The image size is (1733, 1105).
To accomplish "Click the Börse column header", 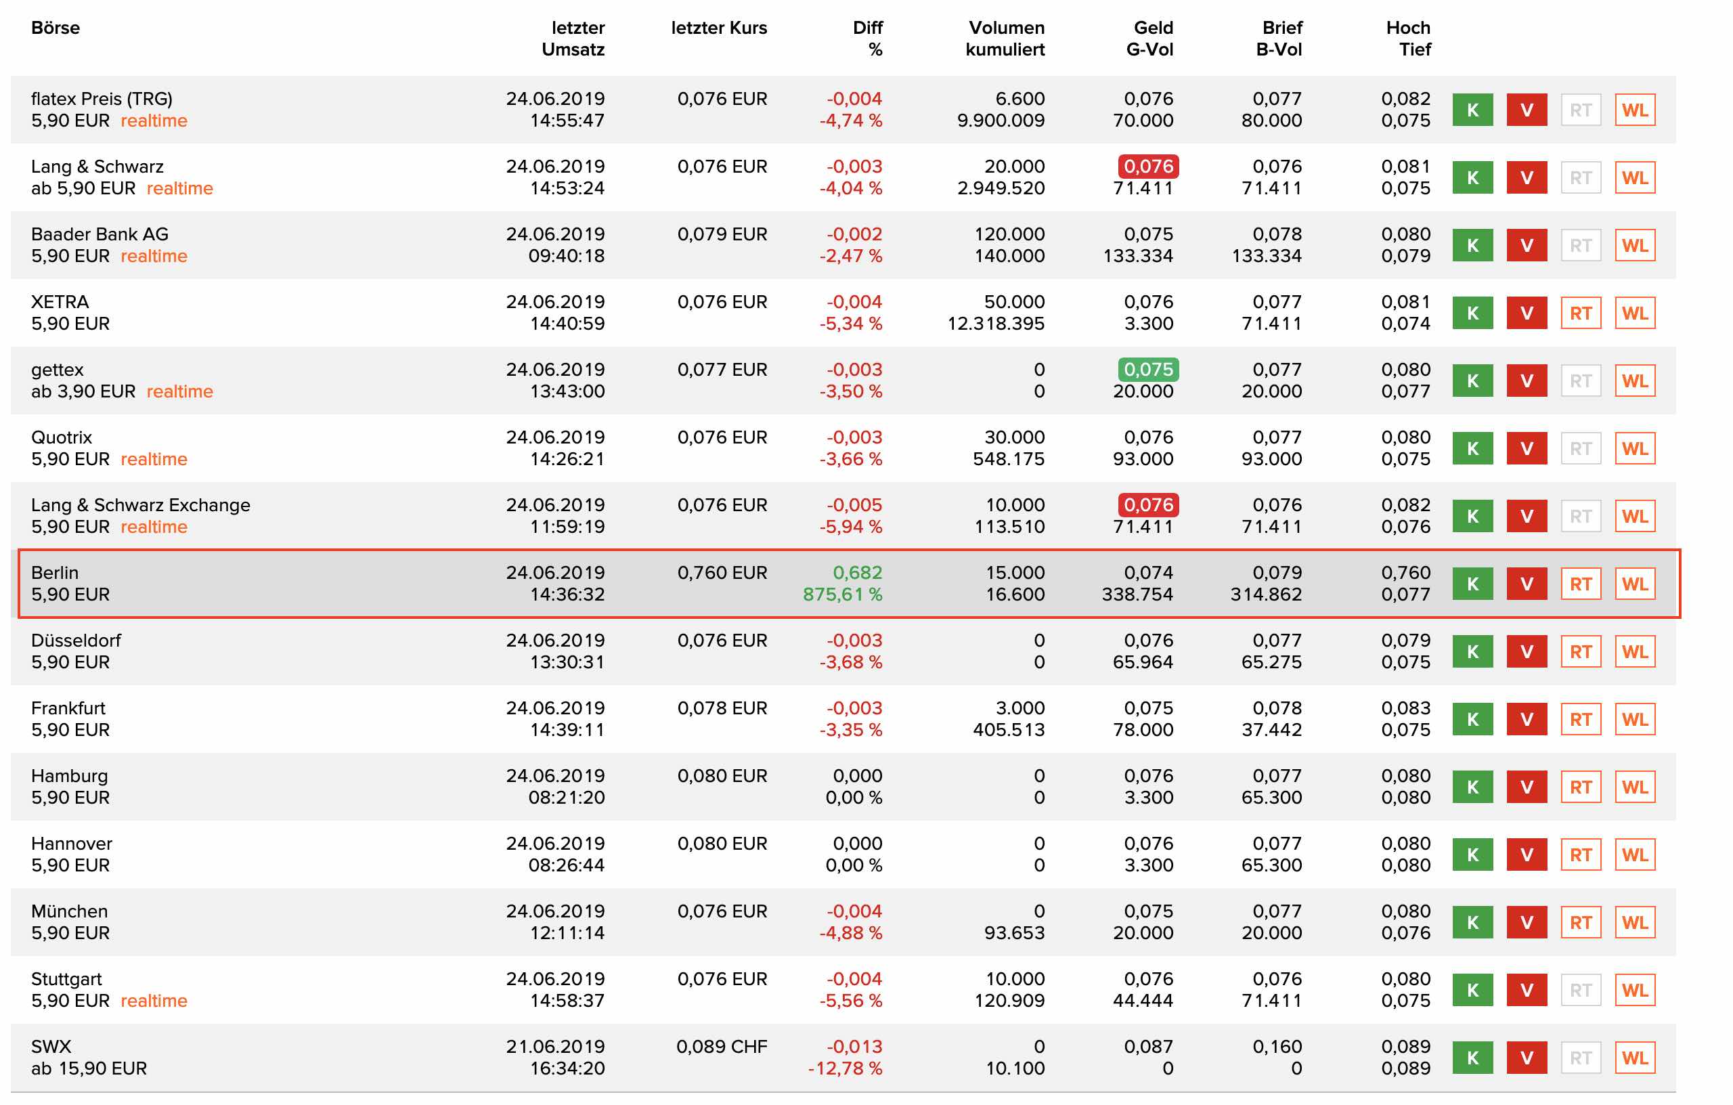I will 56,28.
